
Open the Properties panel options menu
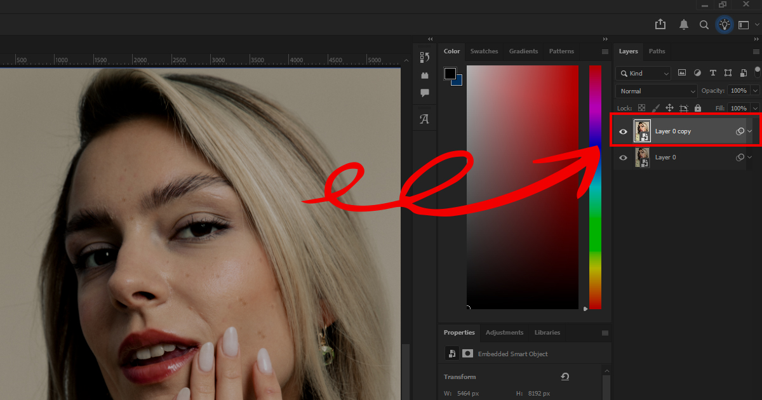point(605,333)
